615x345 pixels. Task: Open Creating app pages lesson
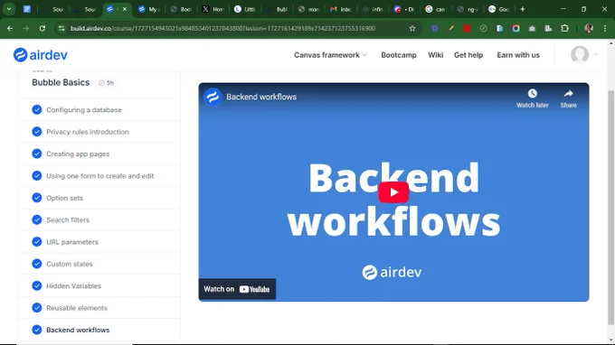click(x=78, y=154)
